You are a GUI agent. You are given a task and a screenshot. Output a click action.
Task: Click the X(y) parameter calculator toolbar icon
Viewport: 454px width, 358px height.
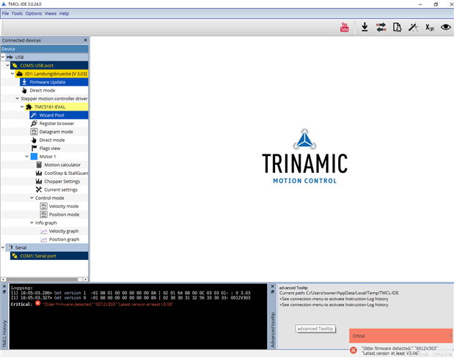click(429, 28)
